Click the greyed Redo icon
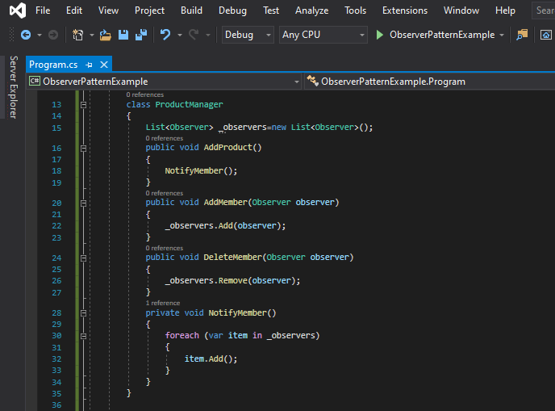The width and height of the screenshot is (555, 411). tap(194, 35)
